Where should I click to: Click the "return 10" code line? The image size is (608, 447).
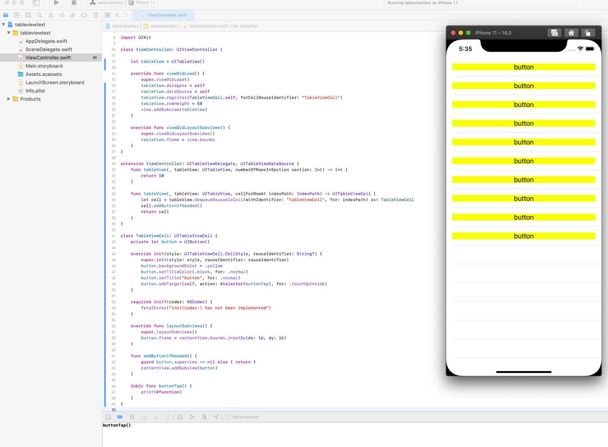pyautogui.click(x=152, y=176)
